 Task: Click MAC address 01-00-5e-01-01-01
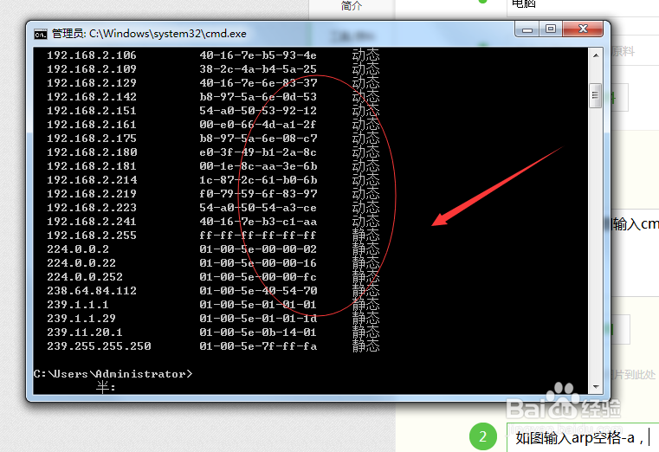tap(258, 305)
